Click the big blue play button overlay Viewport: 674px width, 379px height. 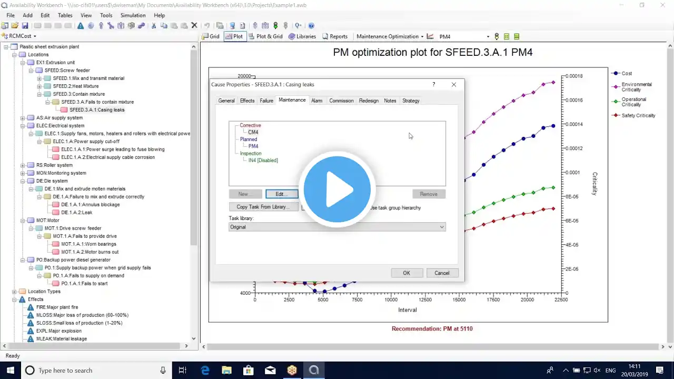pyautogui.click(x=337, y=189)
